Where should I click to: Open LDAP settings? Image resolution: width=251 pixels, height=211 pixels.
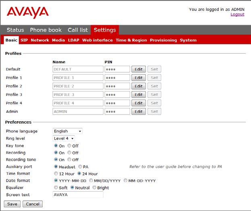(x=74, y=40)
